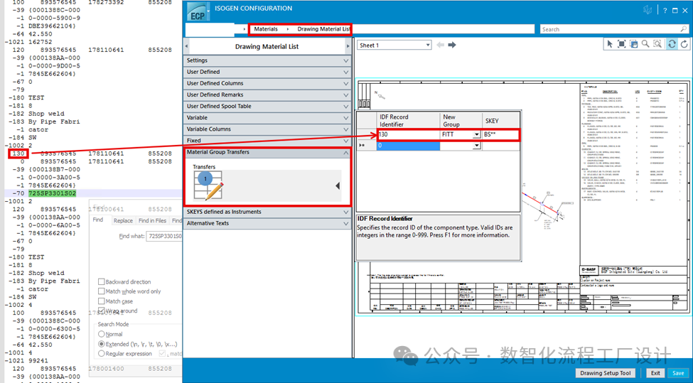
Task: Click the SKEY column header
Action: (x=501, y=121)
